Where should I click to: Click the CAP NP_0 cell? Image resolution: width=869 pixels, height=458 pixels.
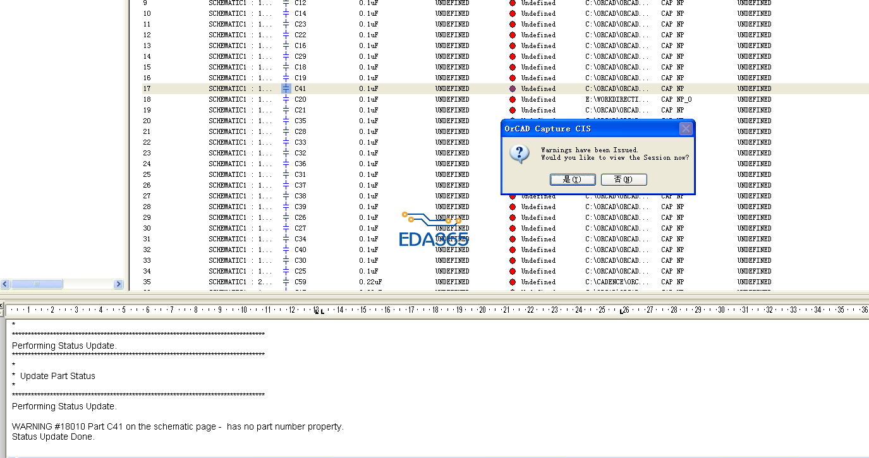pos(676,99)
